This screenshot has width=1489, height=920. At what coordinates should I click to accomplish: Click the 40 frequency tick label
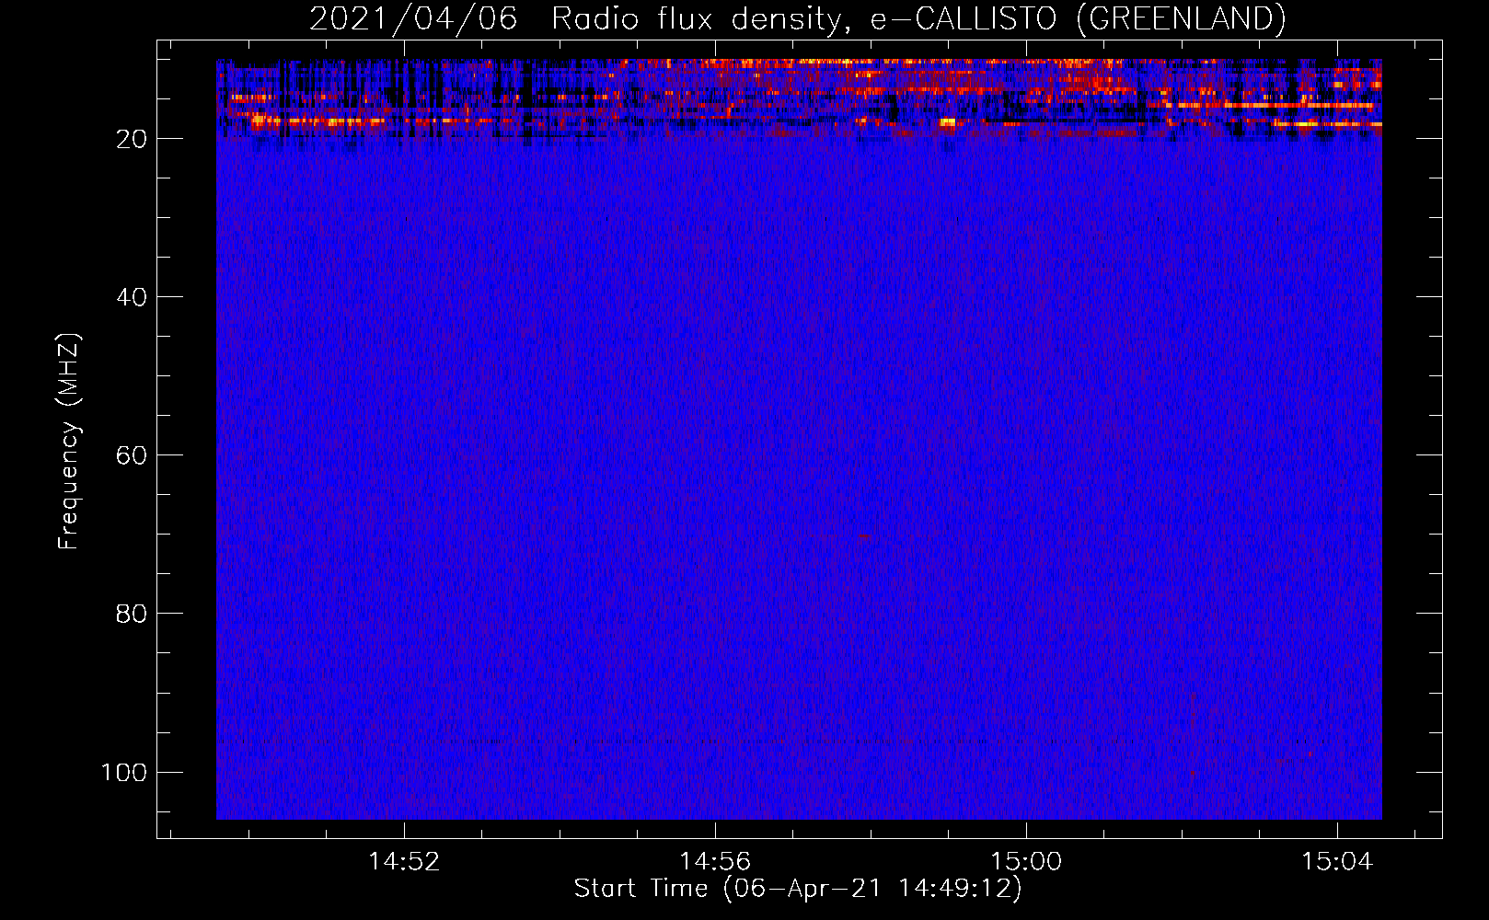132,297
